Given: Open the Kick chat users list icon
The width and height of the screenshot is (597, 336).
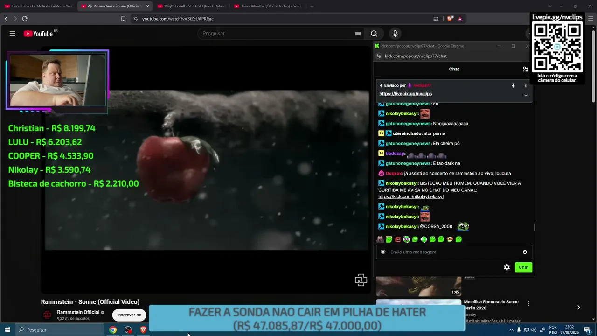Looking at the screenshot, I should (525, 69).
